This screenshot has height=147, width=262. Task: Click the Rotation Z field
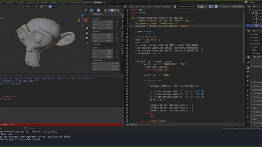pos(102,41)
